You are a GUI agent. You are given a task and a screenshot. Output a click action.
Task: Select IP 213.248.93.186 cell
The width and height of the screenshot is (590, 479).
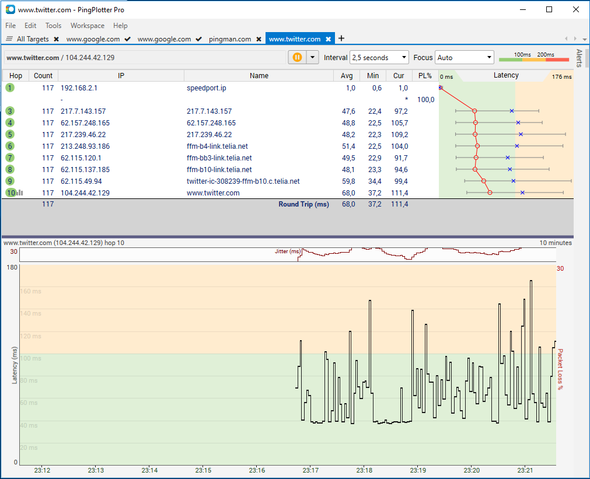tap(85, 146)
